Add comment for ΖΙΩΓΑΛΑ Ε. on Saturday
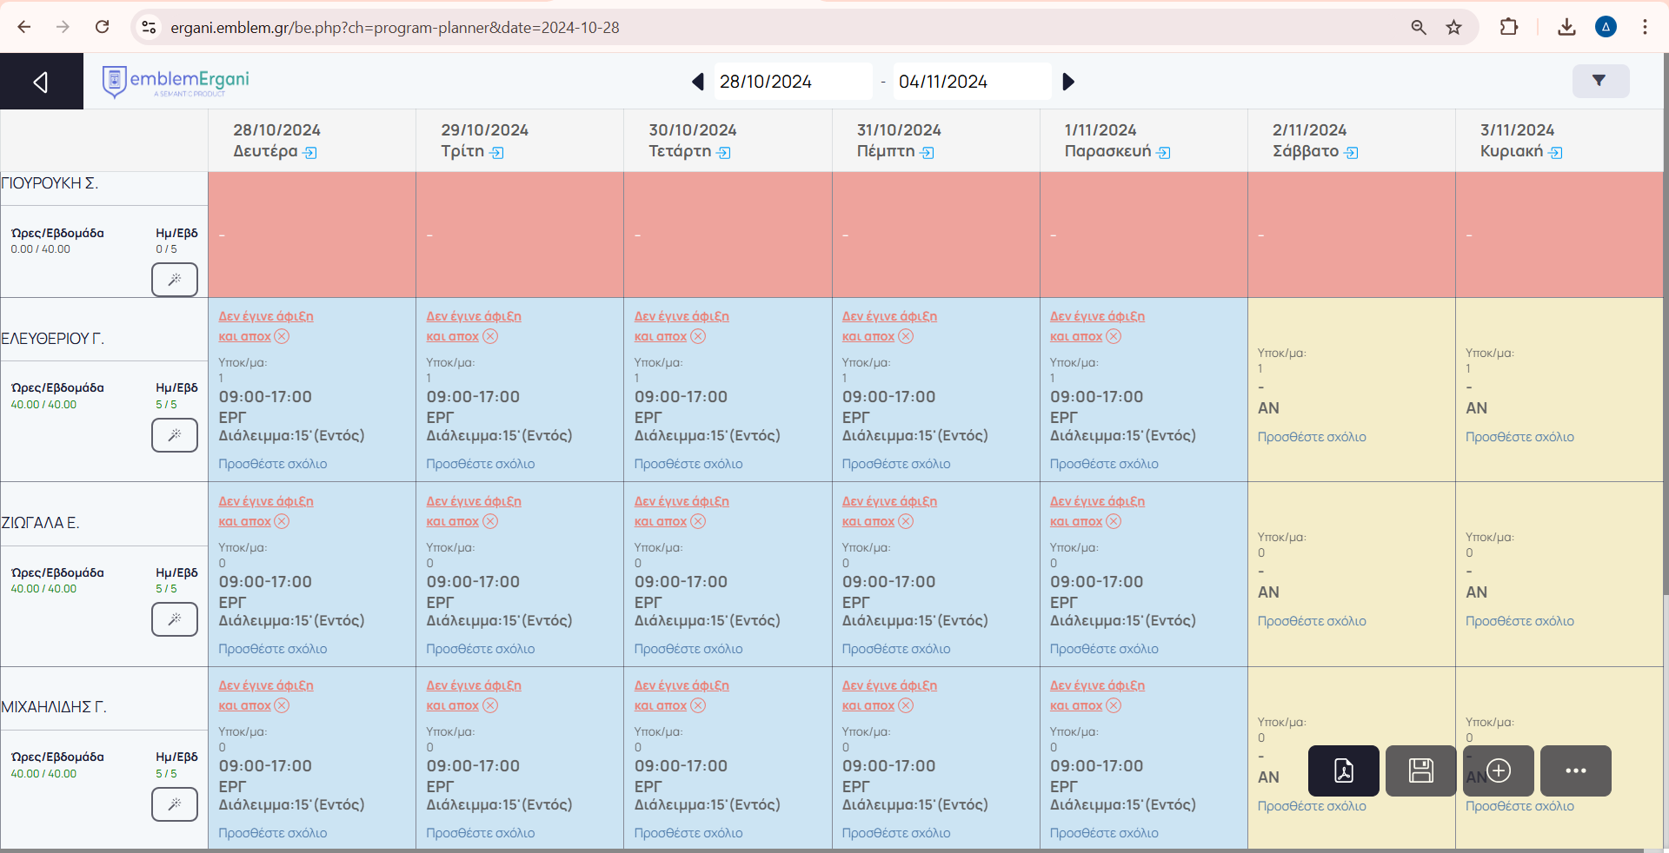Viewport: 1669px width, 853px height. [x=1311, y=621]
